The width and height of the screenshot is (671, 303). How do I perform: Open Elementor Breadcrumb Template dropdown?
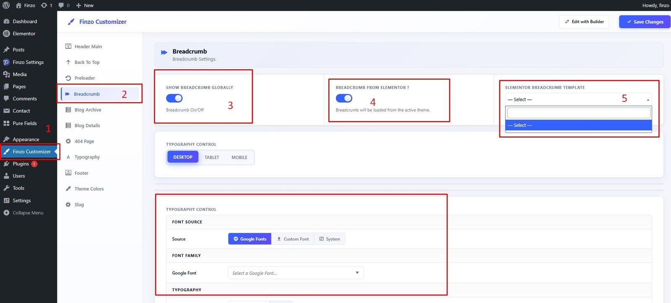pos(578,99)
